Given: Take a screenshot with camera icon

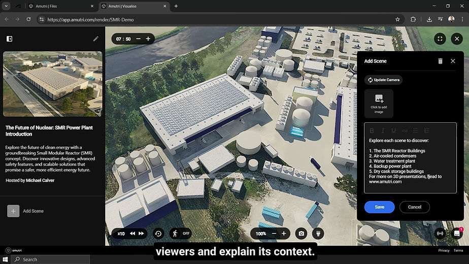Looking at the screenshot, I should pyautogui.click(x=301, y=234).
